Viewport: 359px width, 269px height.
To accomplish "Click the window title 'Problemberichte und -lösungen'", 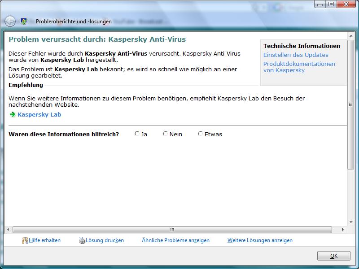I will pos(74,22).
